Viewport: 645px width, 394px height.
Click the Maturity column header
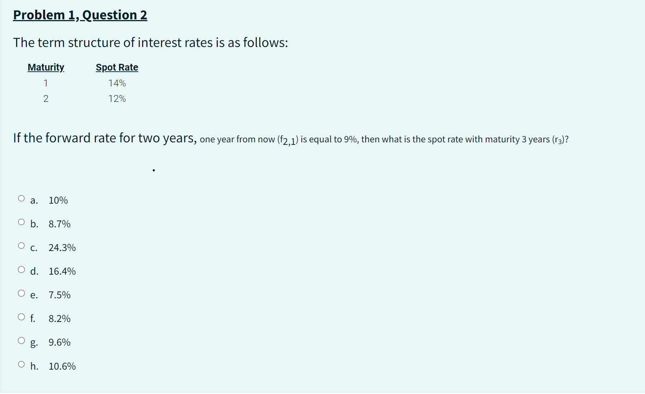(46, 67)
